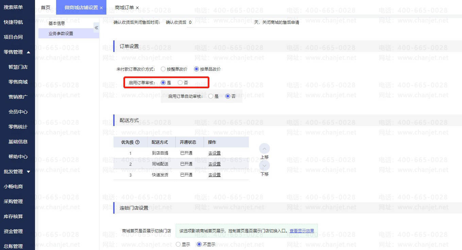Go to 基础信息 submenu
This screenshot has width=462, height=250.
(x=17, y=142)
